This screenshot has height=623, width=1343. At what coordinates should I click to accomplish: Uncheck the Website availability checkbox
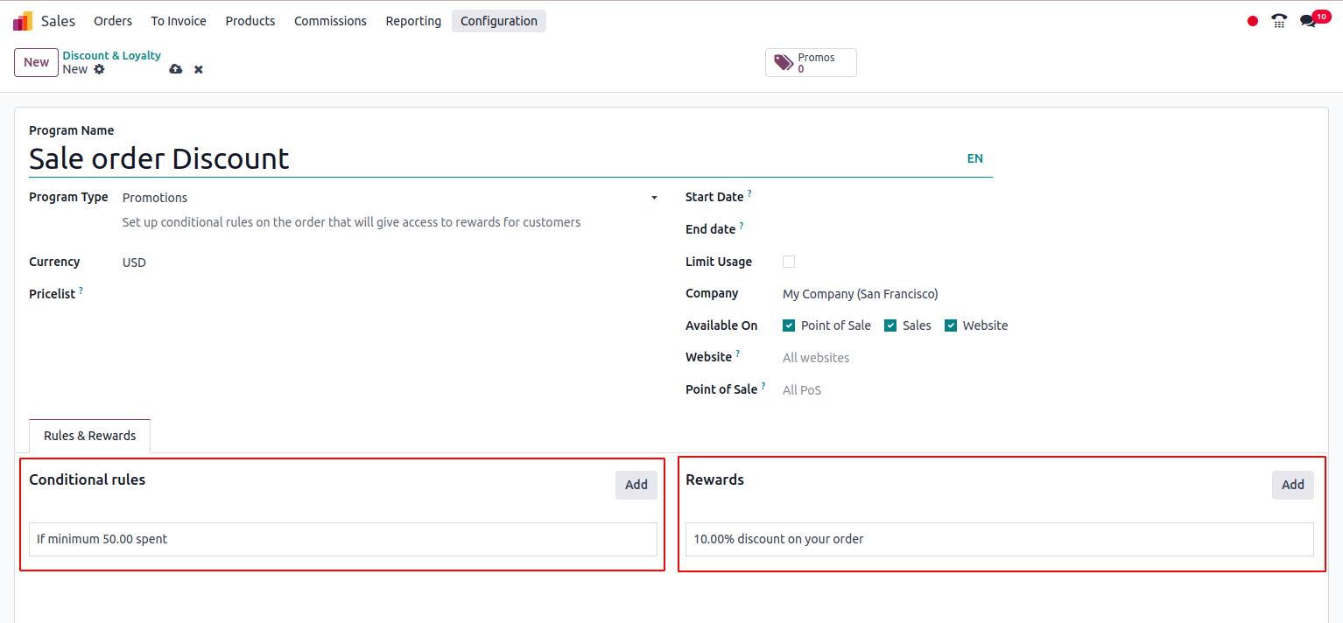(x=951, y=325)
